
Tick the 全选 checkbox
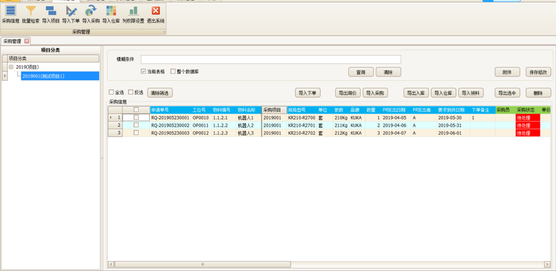112,92
